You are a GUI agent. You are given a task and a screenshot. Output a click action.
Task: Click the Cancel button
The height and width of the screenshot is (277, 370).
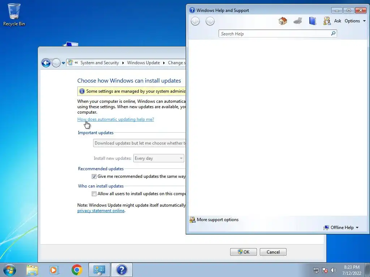coord(273,252)
